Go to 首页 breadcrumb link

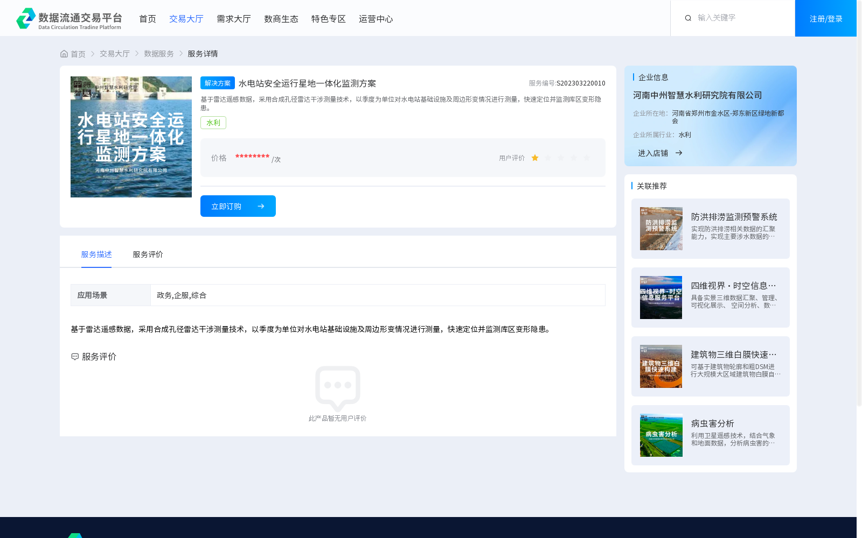click(x=78, y=54)
